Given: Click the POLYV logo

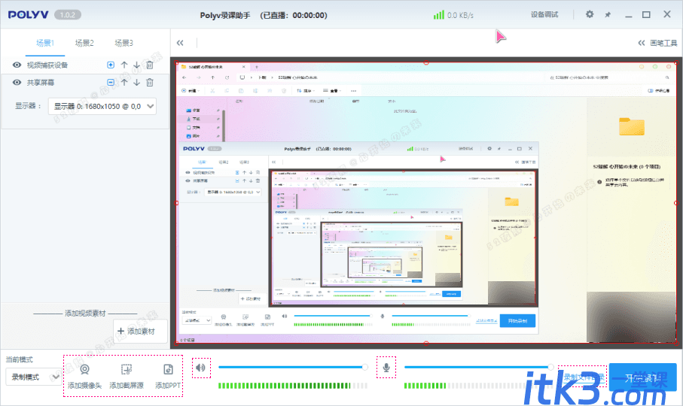Looking at the screenshot, I should pyautogui.click(x=29, y=15).
